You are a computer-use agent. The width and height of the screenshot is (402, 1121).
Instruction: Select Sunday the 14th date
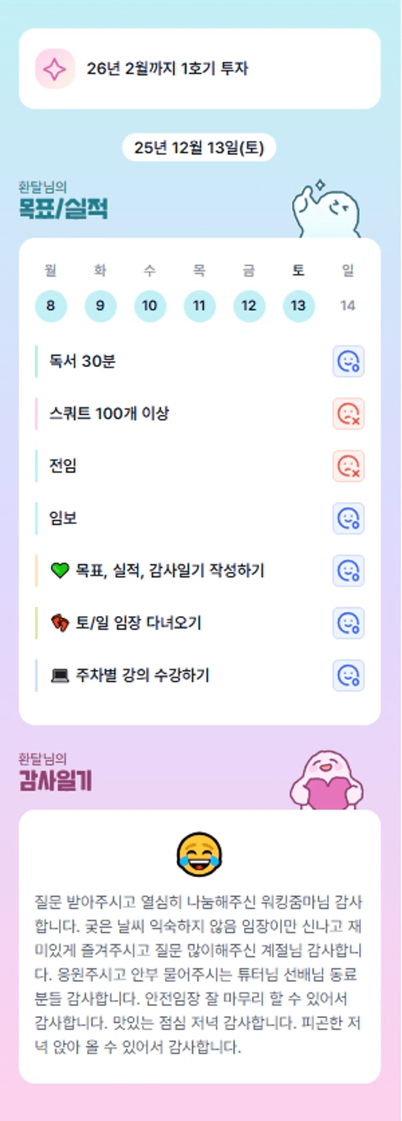click(x=348, y=306)
